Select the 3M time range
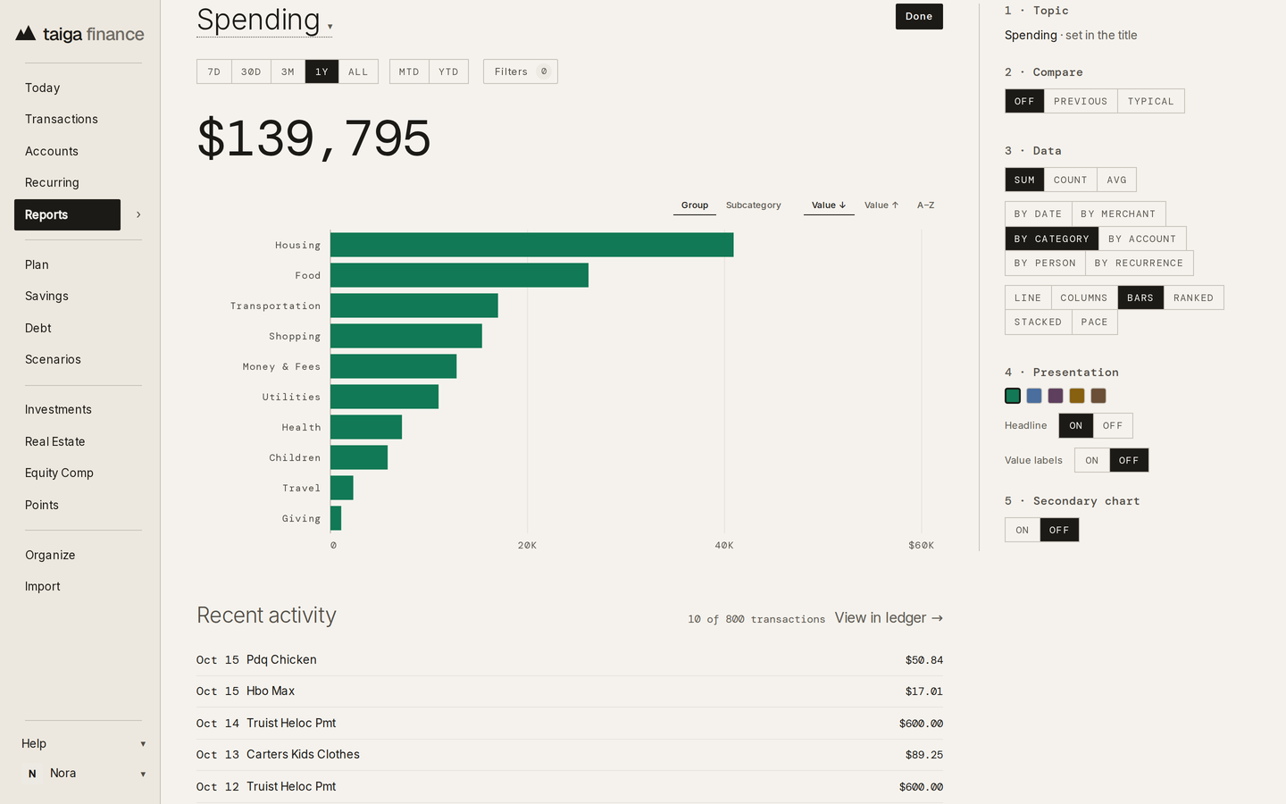1286x804 pixels. coord(288,71)
